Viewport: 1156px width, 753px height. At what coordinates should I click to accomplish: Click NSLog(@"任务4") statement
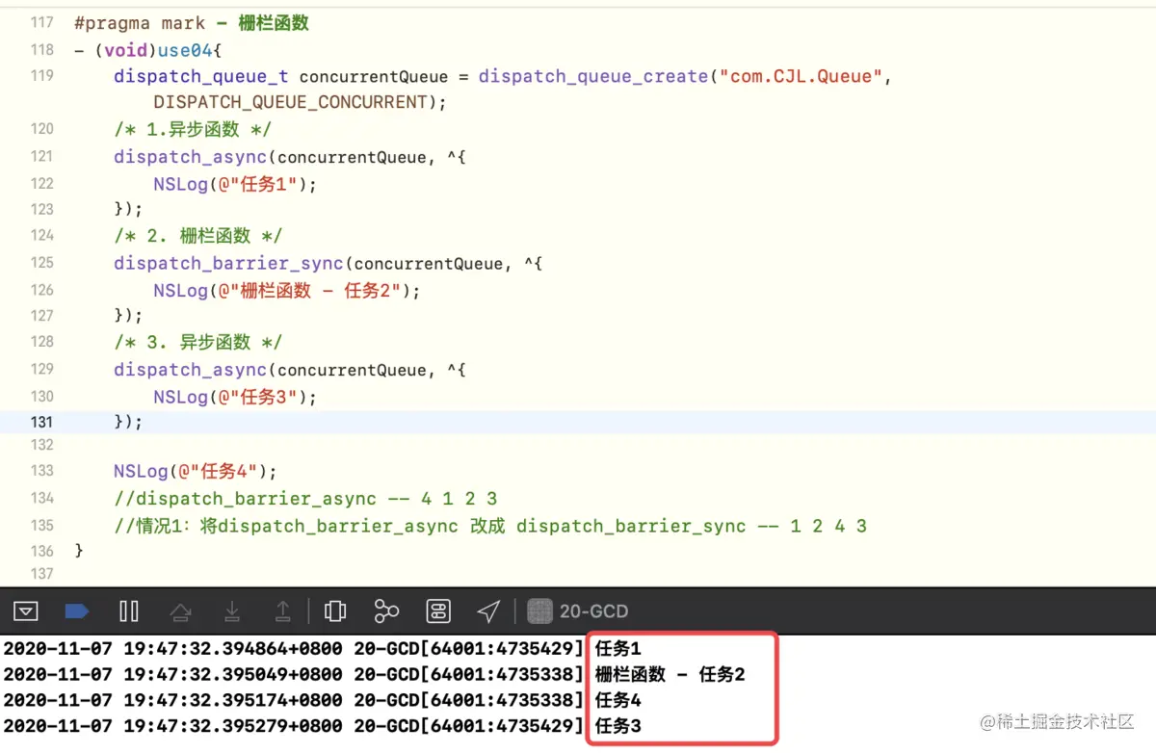click(196, 471)
